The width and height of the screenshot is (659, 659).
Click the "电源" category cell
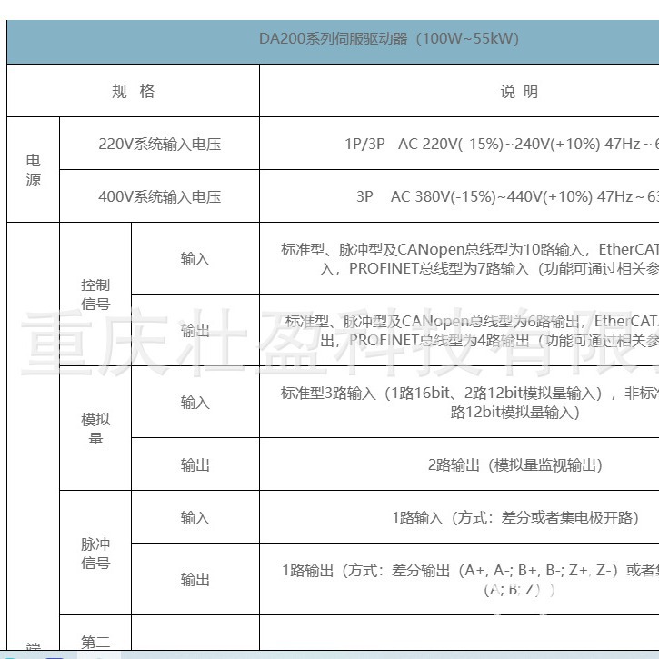(x=34, y=170)
